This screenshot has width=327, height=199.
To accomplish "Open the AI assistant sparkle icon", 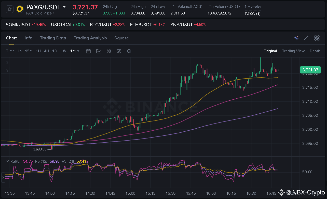I will tap(296, 38).
